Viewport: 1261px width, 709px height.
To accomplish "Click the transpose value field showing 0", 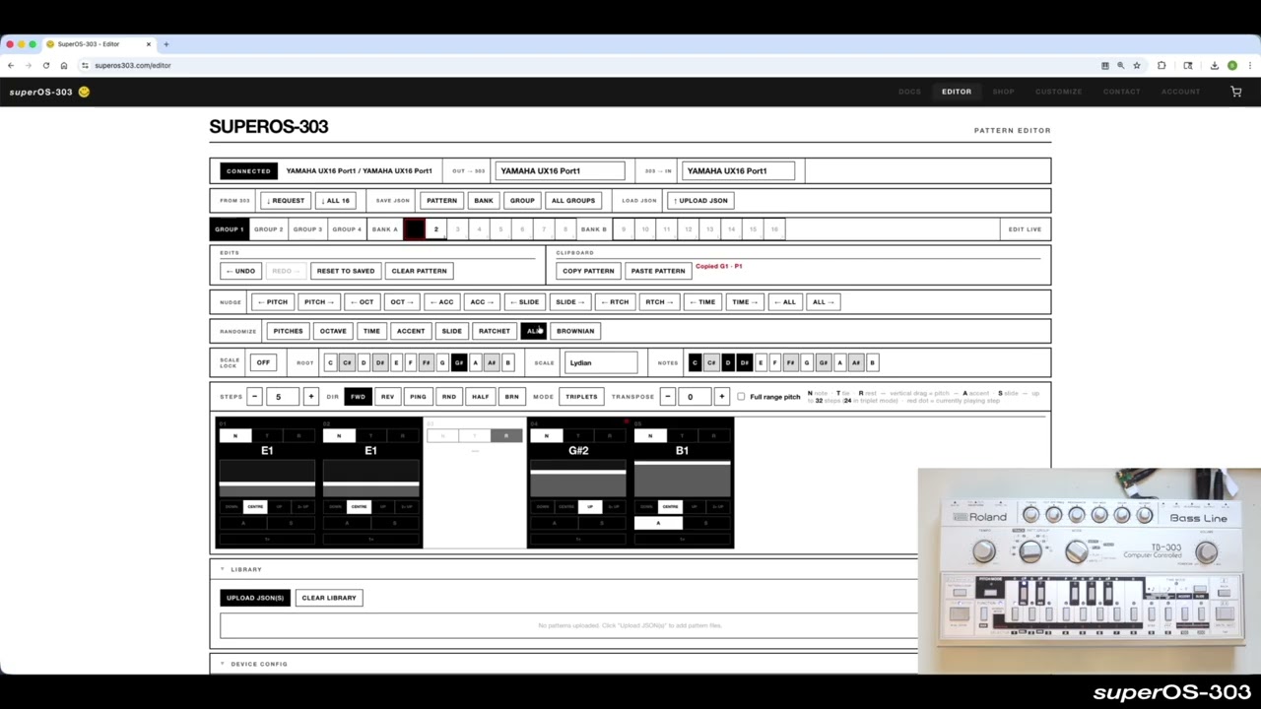I will pos(694,397).
